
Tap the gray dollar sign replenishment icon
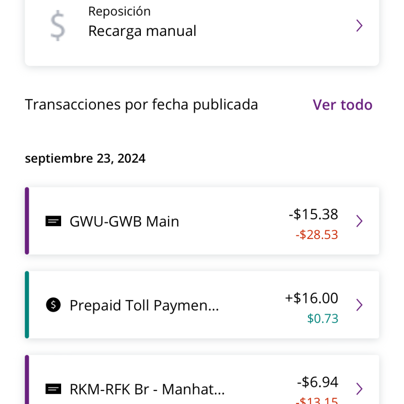58,26
